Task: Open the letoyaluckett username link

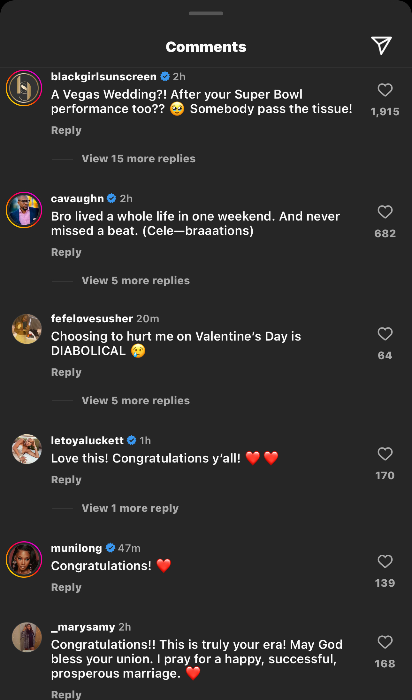Action: [x=87, y=441]
